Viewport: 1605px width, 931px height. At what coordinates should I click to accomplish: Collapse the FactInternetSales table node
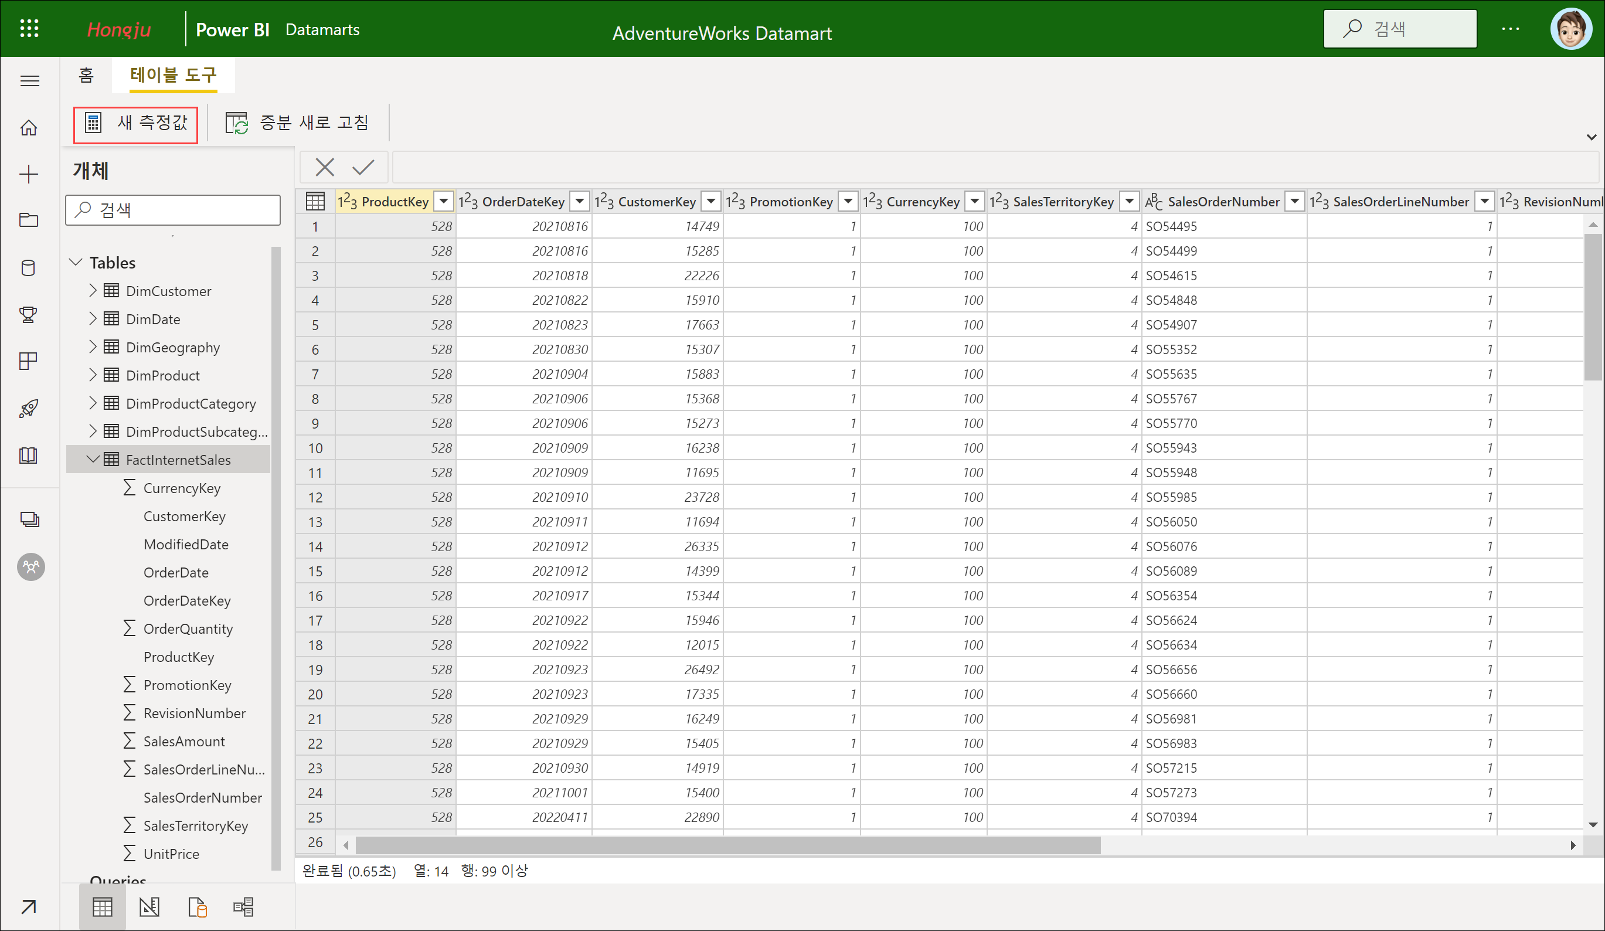point(93,459)
